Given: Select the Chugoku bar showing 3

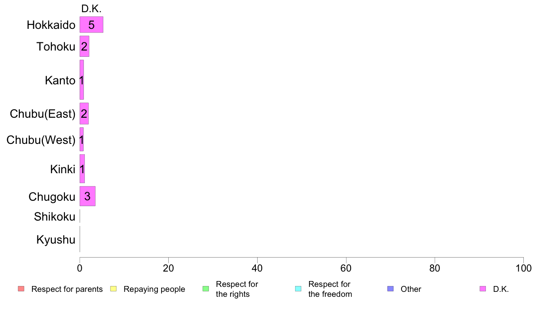Looking at the screenshot, I should click(x=88, y=196).
